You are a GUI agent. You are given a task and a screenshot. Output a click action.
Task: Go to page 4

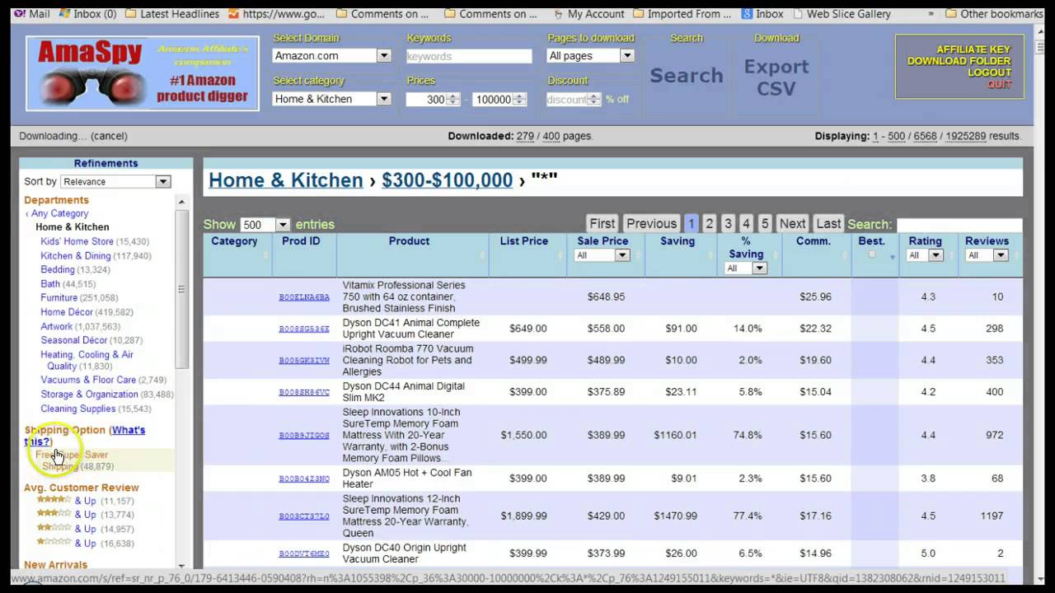pyautogui.click(x=746, y=223)
